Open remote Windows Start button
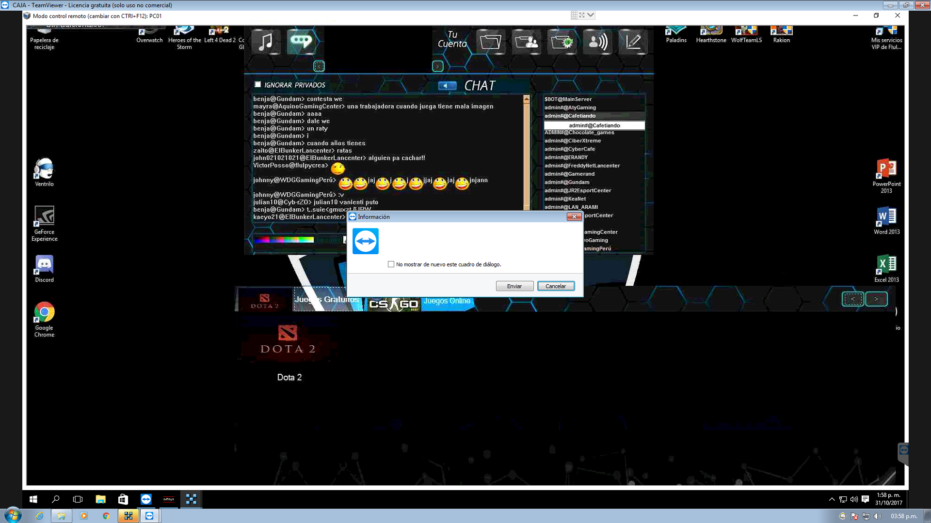Viewport: 931px width, 523px height. tap(33, 499)
